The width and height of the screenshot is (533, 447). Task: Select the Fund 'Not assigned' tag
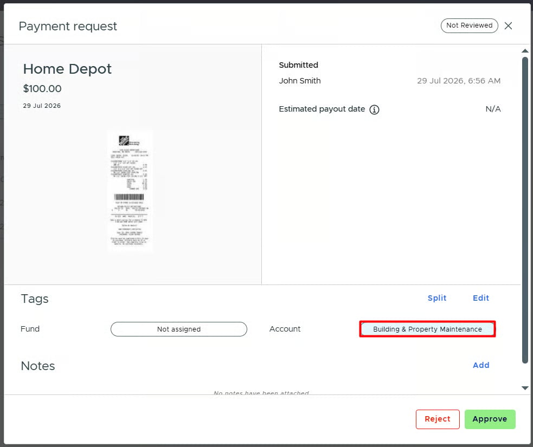tap(179, 329)
